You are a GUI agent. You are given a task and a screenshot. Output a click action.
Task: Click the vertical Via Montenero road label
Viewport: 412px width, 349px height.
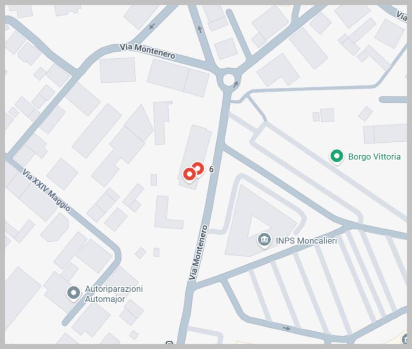click(x=199, y=253)
